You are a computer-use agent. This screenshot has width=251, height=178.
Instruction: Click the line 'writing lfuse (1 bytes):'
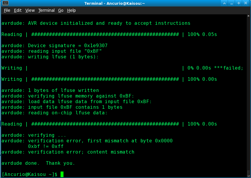pos(63,57)
